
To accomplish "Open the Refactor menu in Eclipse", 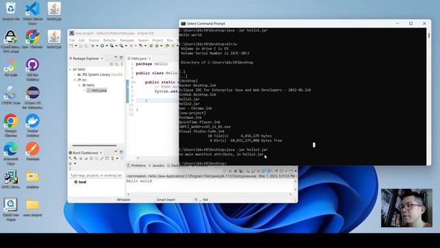I will (110, 41).
